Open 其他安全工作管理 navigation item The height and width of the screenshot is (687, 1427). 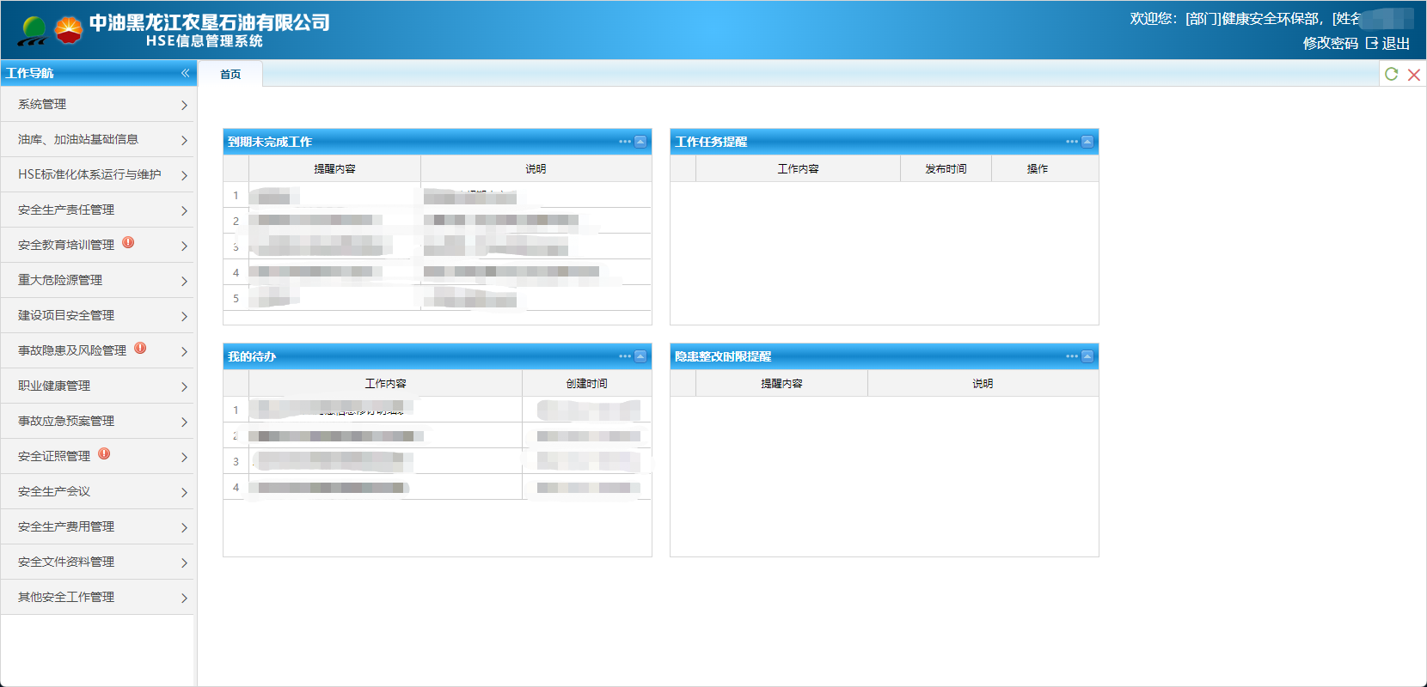97,597
